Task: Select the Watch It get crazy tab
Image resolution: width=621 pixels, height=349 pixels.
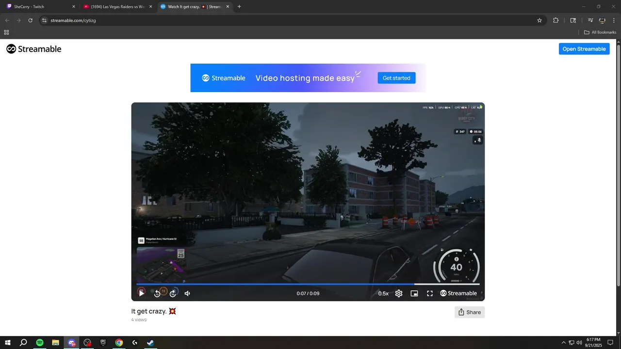Action: (194, 7)
